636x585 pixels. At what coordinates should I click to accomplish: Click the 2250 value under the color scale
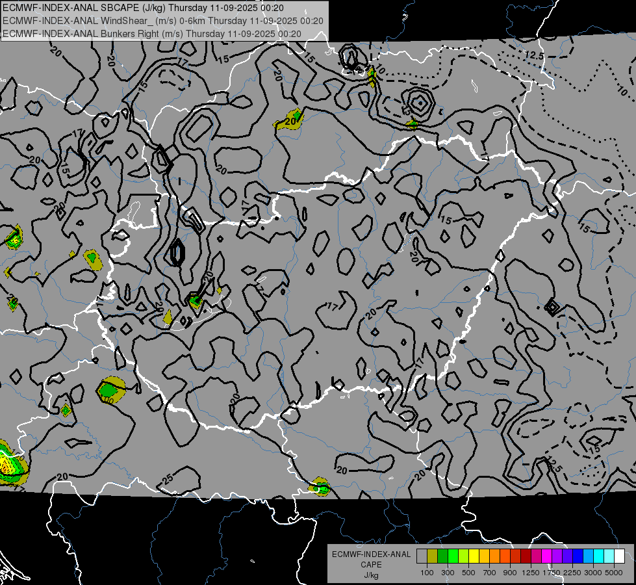click(572, 573)
